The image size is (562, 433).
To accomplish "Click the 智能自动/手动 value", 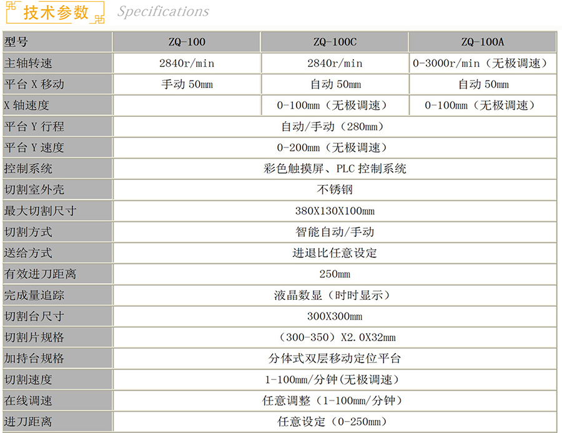I will click(335, 232).
